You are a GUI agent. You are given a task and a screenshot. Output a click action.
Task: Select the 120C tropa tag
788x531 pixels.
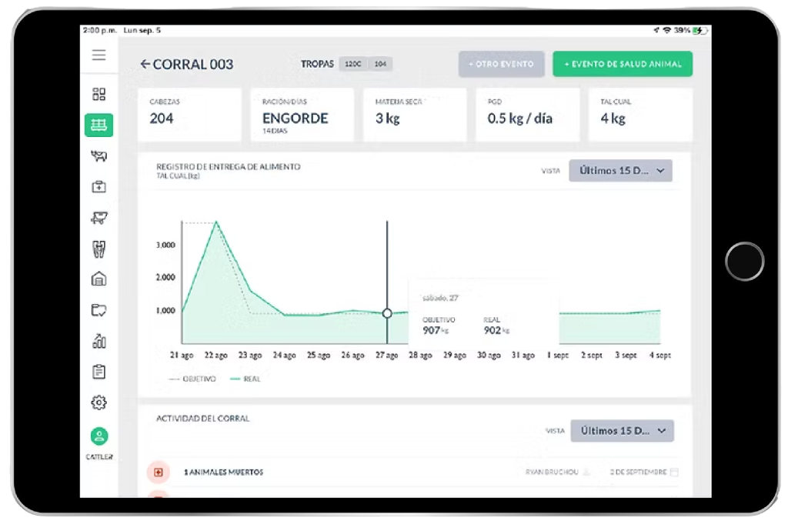coord(353,64)
